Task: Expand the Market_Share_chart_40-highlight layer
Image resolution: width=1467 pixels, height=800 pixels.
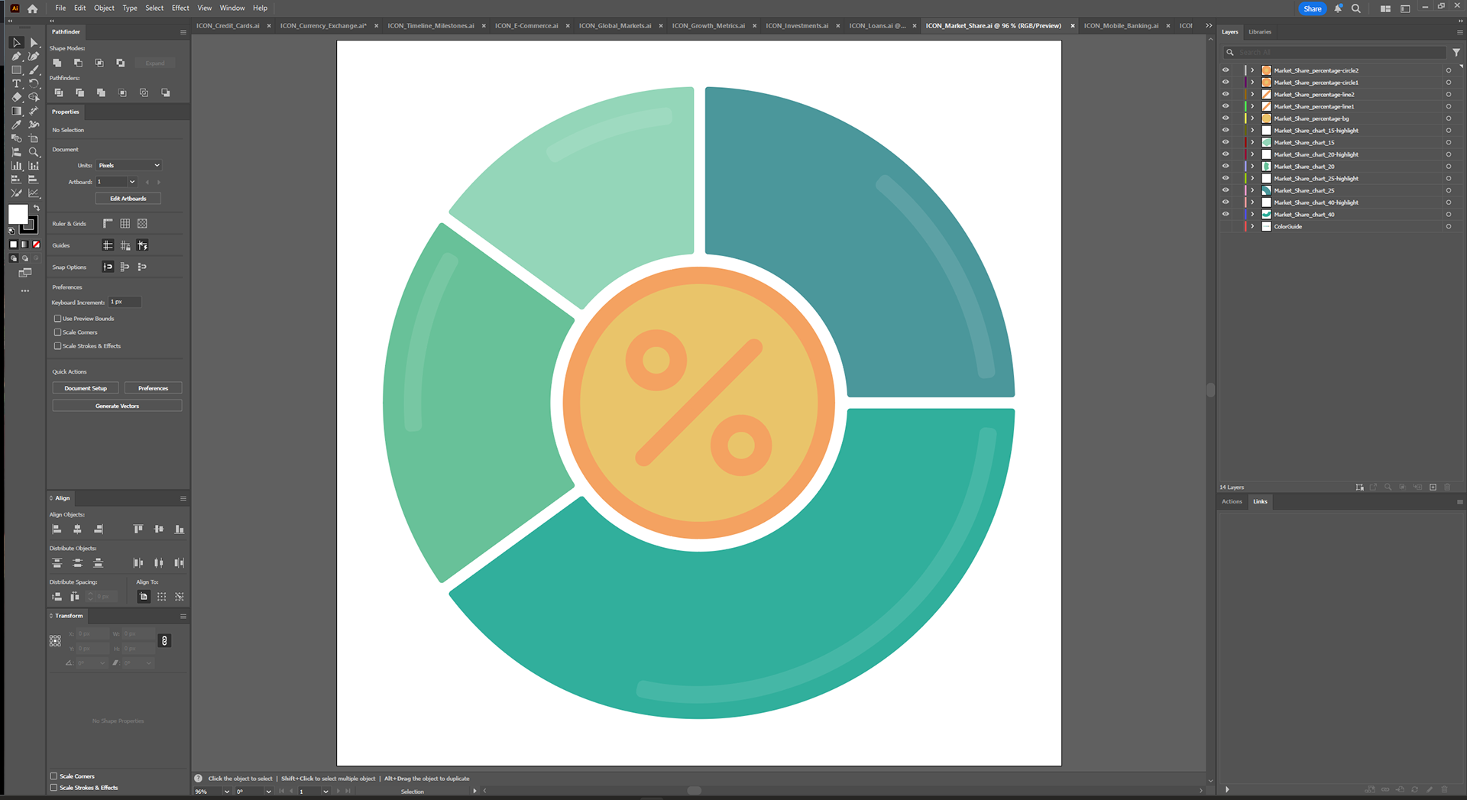Action: [1252, 202]
